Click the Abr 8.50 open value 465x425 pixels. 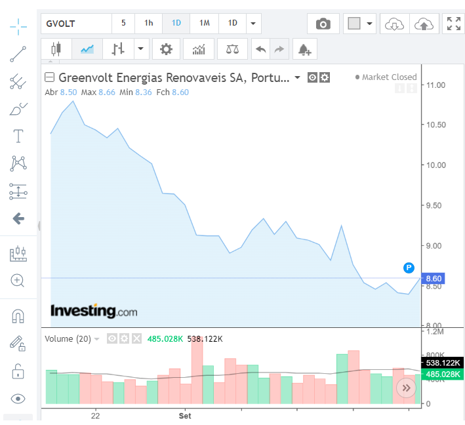[61, 92]
